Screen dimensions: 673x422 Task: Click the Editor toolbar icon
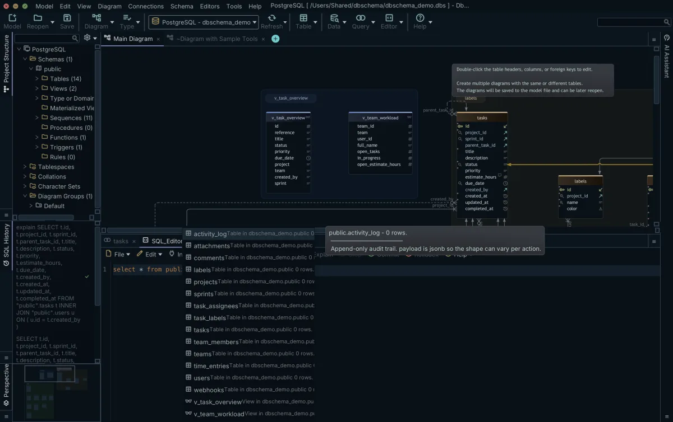[389, 18]
